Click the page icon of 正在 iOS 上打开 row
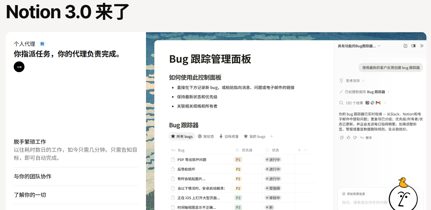 (173, 198)
